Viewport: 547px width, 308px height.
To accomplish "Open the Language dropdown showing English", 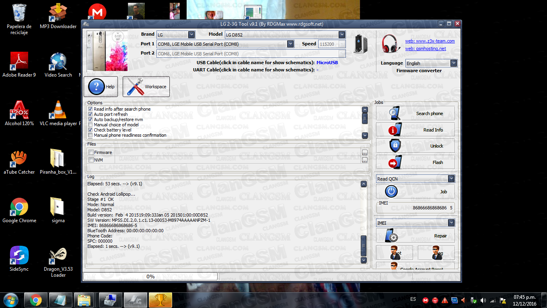I will coord(431,63).
